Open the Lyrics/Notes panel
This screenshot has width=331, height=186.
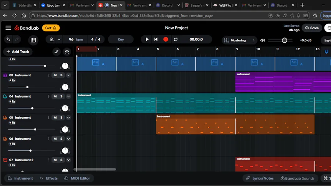[260, 178]
